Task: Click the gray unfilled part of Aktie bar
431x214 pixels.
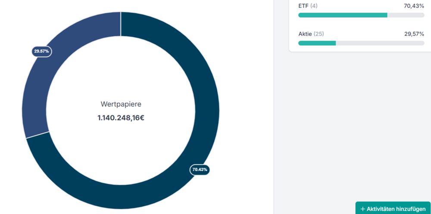Action: [x=379, y=43]
